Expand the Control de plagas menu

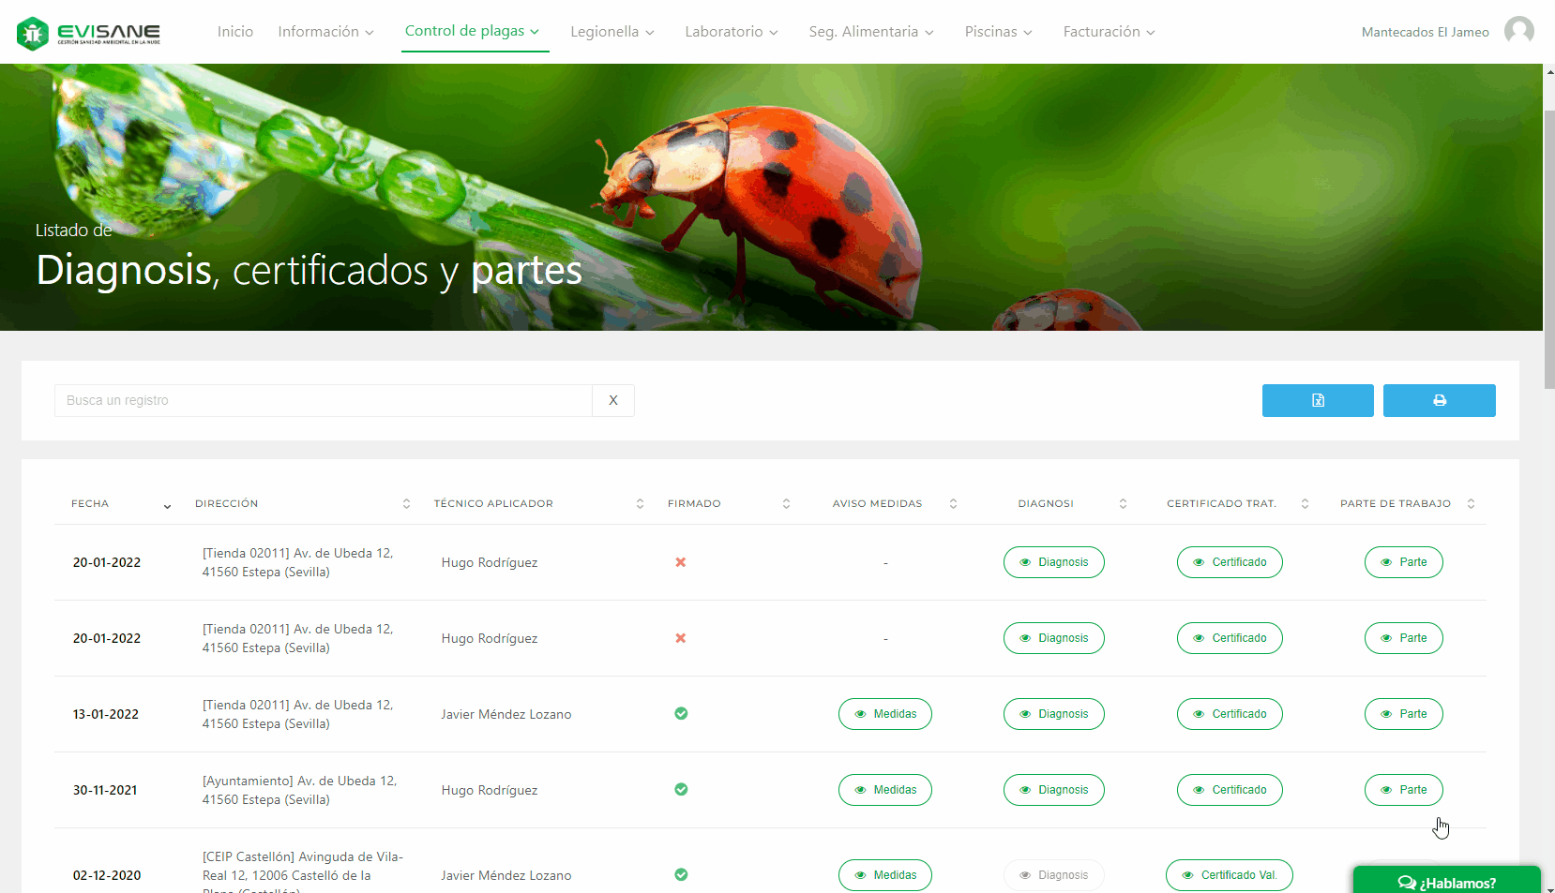[x=473, y=31]
